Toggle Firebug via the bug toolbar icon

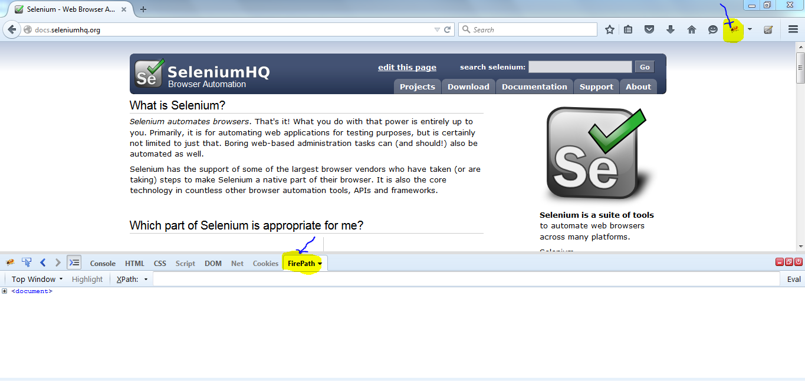[734, 29]
